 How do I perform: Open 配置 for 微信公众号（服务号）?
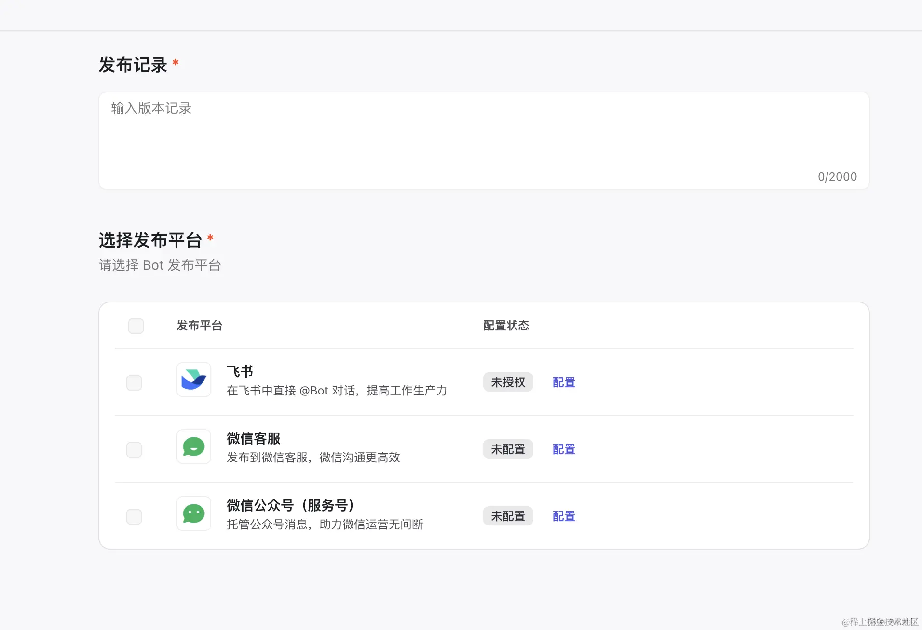[564, 516]
